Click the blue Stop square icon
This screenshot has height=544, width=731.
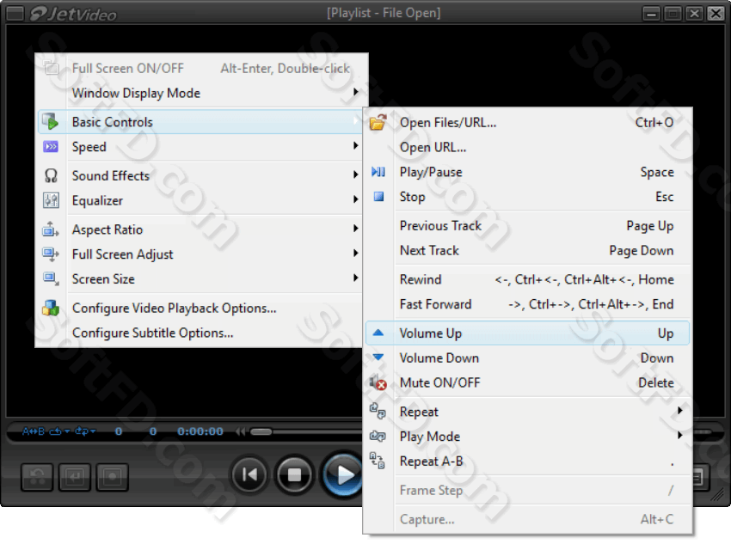pyautogui.click(x=378, y=197)
